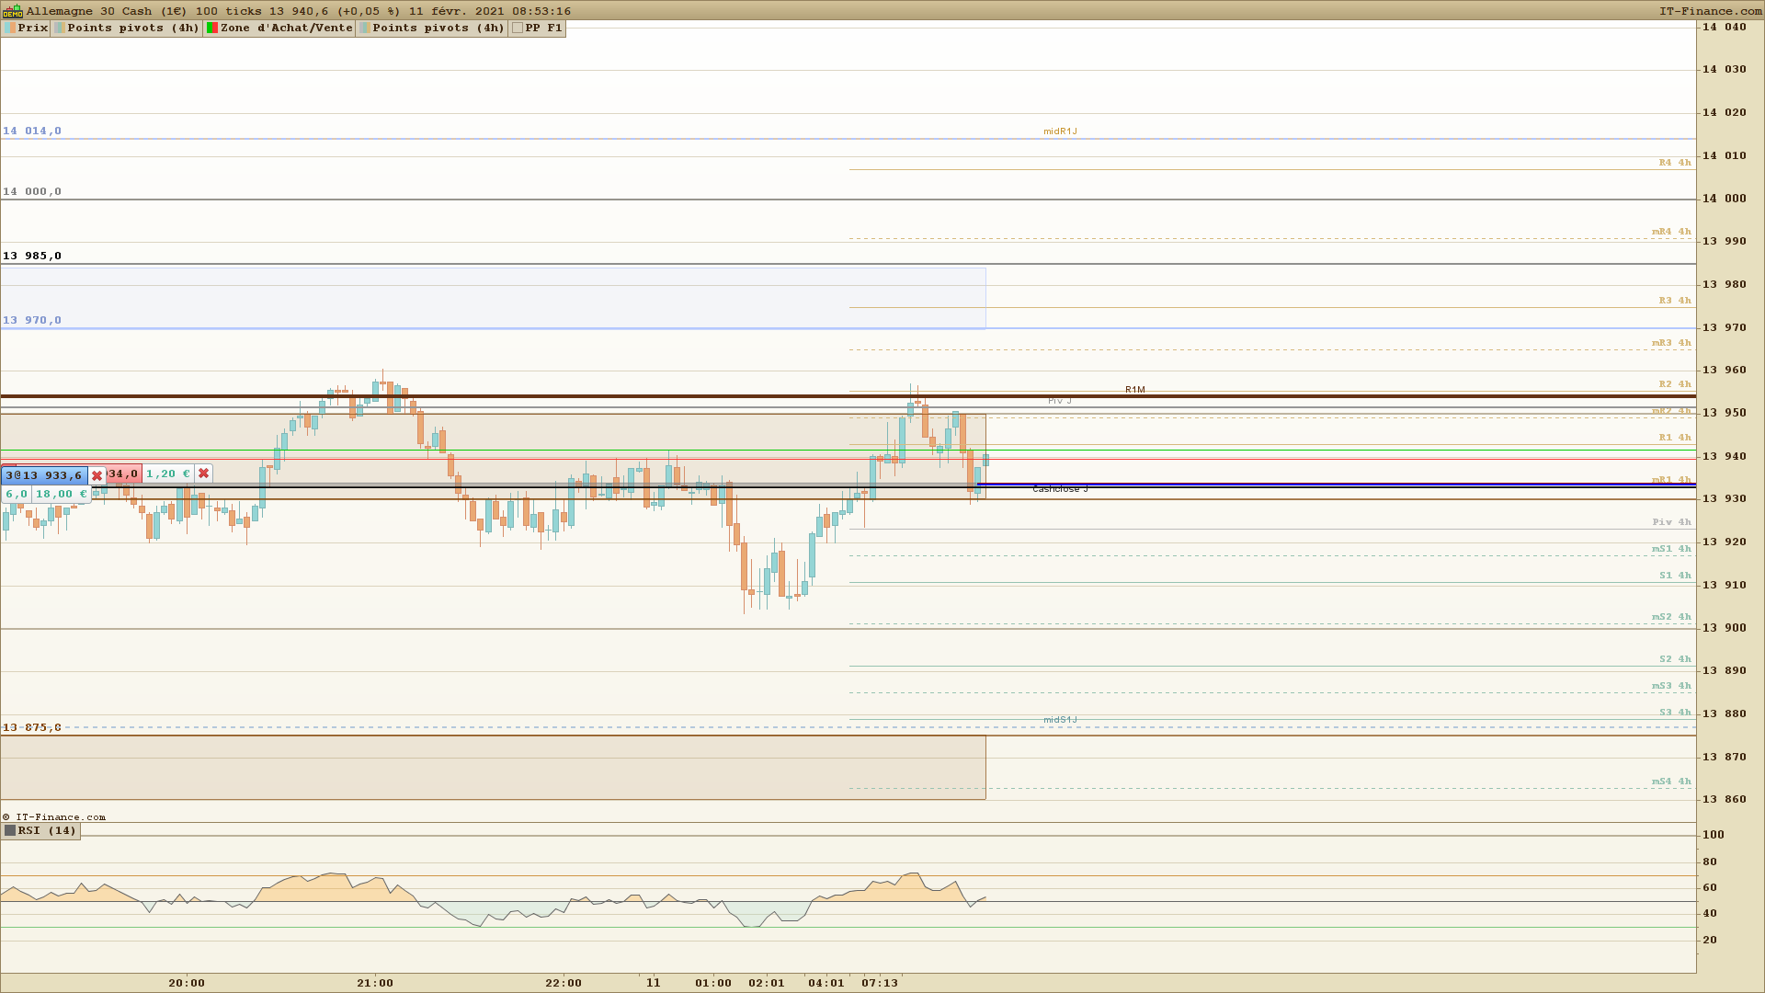Click the RSI (14) gray square icon

pyautogui.click(x=10, y=831)
